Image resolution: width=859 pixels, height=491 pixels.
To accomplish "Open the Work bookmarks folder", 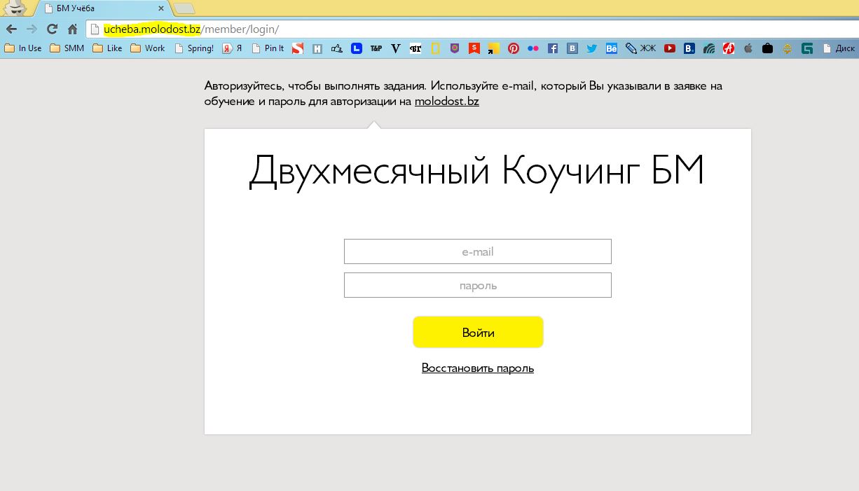I will 148,48.
